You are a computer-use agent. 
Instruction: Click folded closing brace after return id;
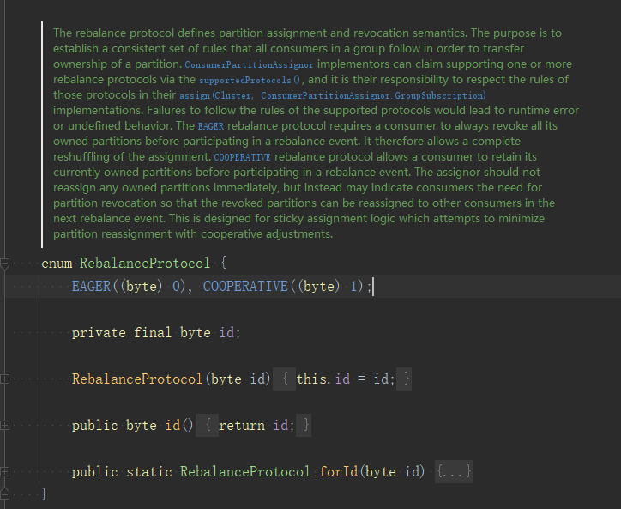point(304,426)
